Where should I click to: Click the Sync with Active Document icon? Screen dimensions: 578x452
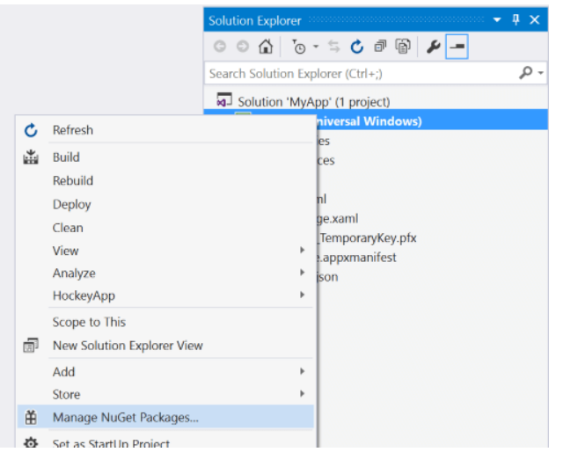pyautogui.click(x=334, y=47)
